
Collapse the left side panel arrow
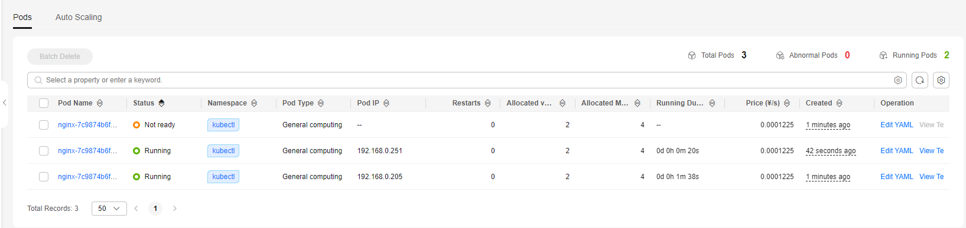pyautogui.click(x=4, y=103)
